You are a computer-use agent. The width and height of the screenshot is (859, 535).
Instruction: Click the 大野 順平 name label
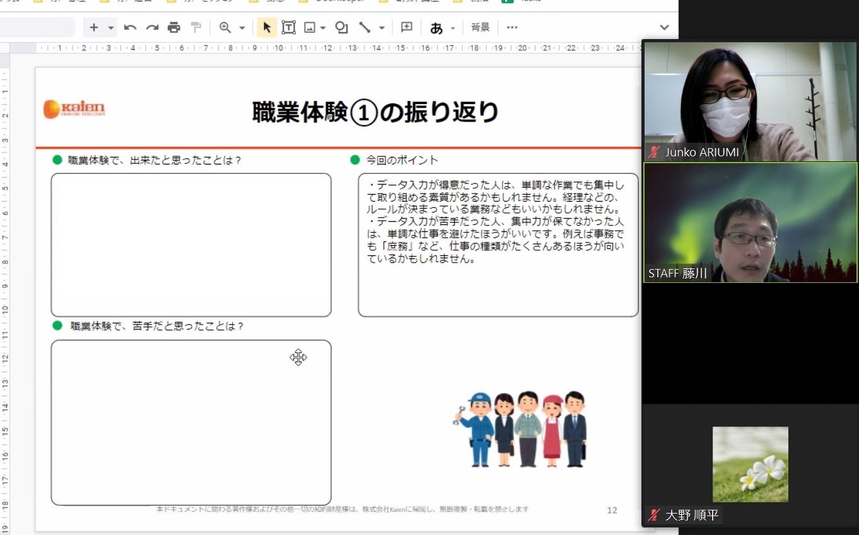[x=692, y=515]
